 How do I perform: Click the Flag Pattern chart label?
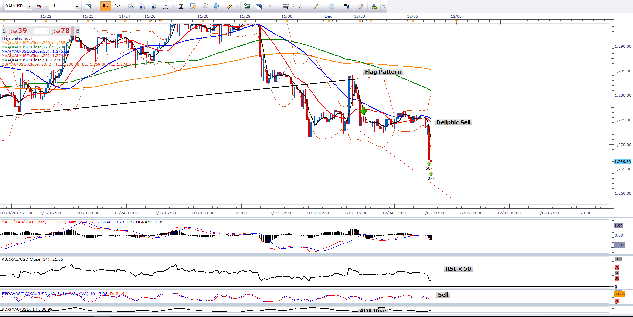383,72
